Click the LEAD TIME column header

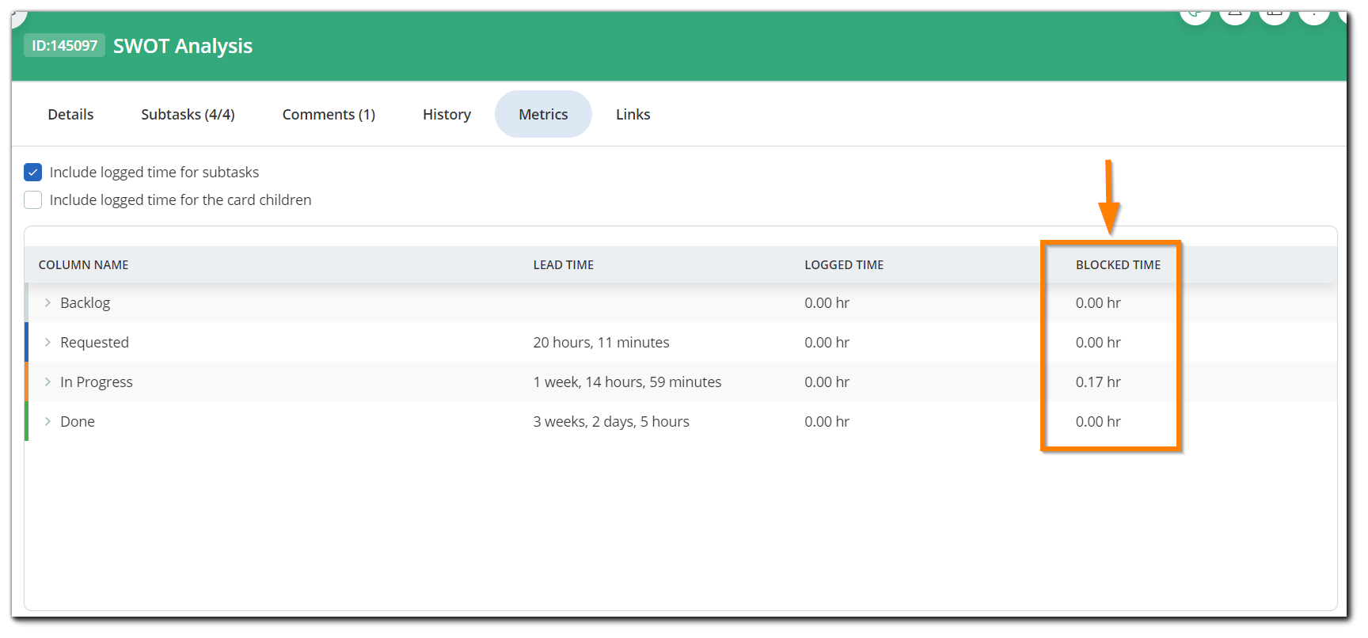point(563,264)
